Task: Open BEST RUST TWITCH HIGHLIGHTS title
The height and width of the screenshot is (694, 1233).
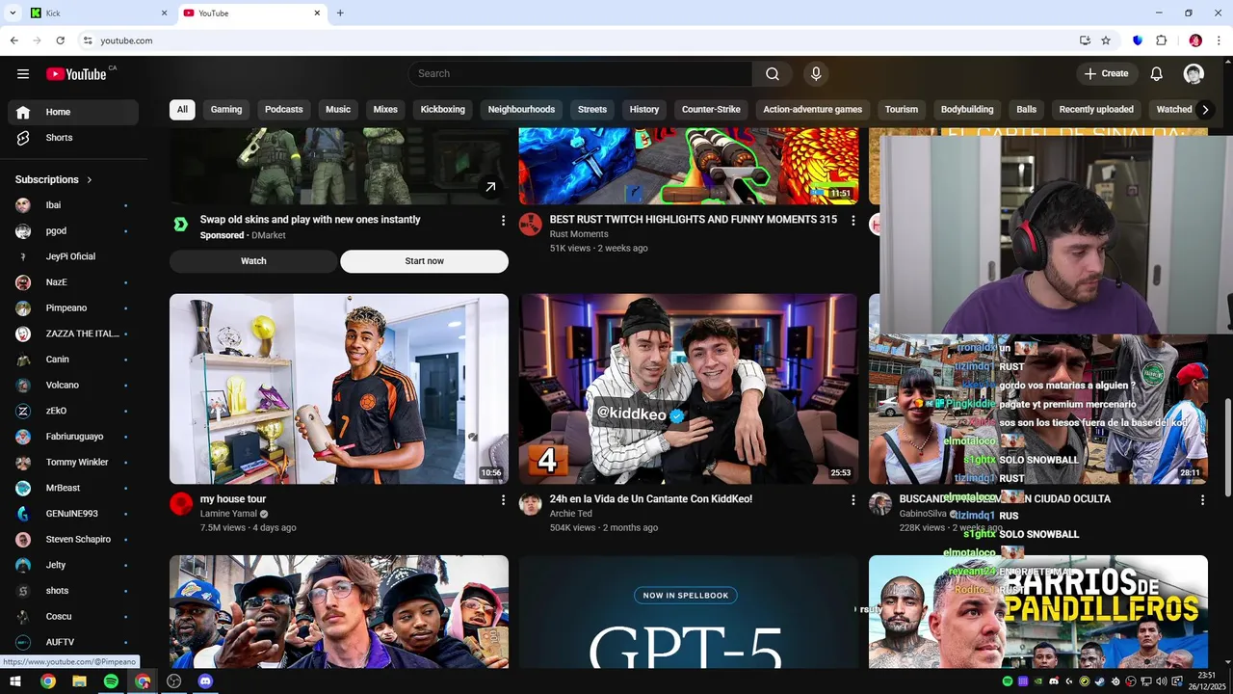Action: pyautogui.click(x=694, y=220)
